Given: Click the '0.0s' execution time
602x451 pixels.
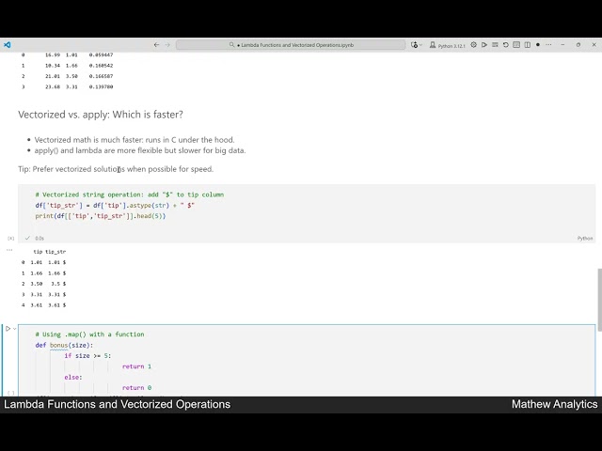Looking at the screenshot, I should [40, 238].
